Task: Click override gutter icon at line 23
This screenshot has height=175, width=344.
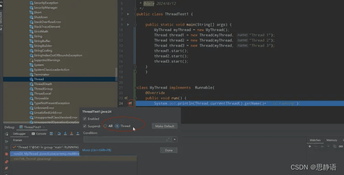Action: coord(126,98)
